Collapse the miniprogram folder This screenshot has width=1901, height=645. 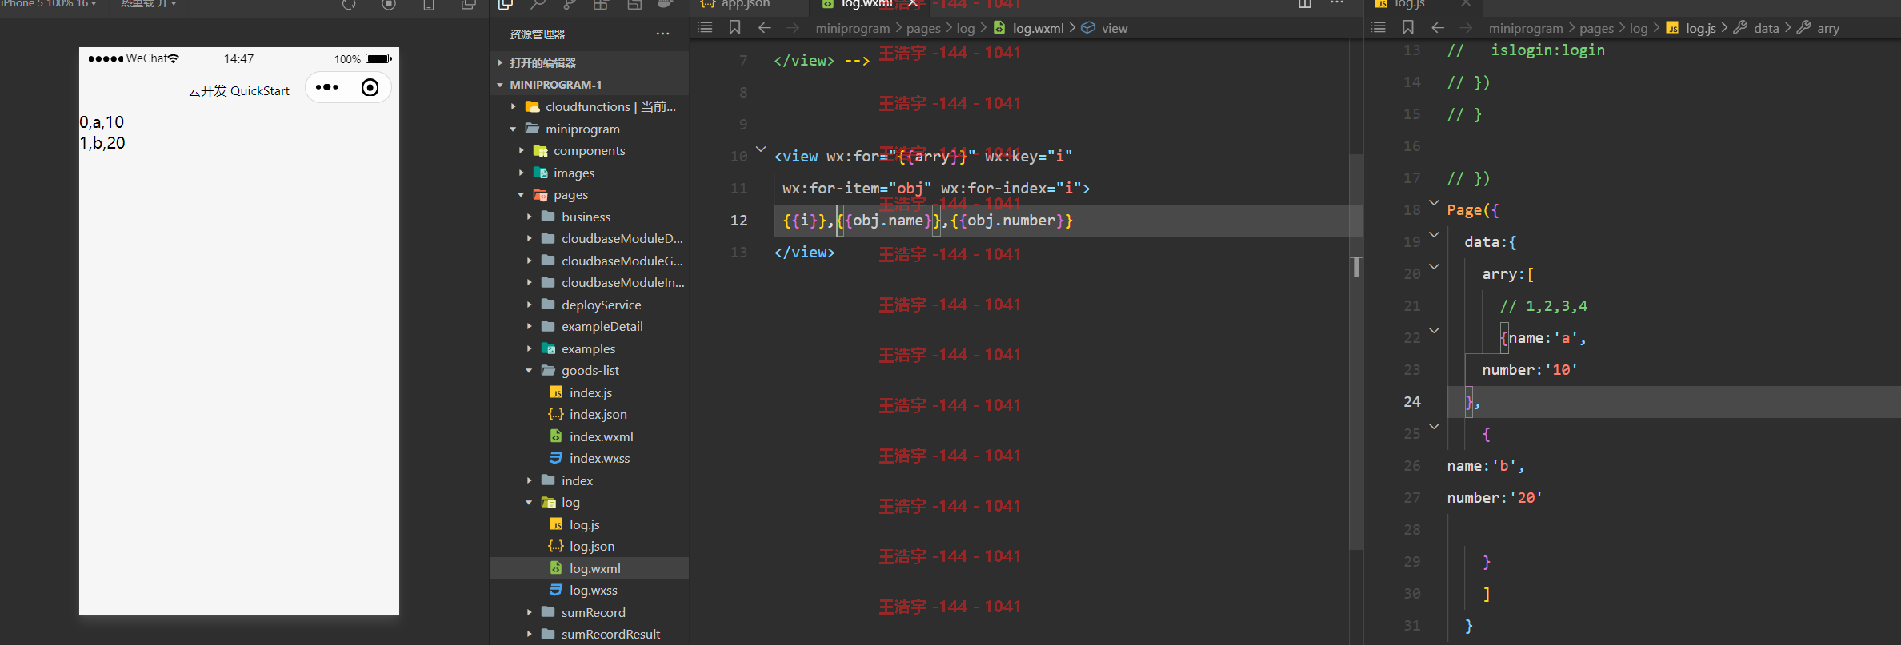click(x=589, y=129)
